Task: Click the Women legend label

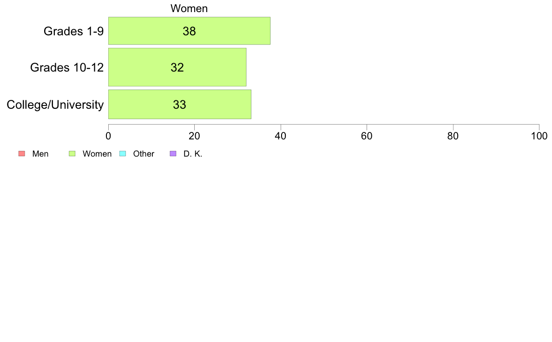Action: click(97, 154)
